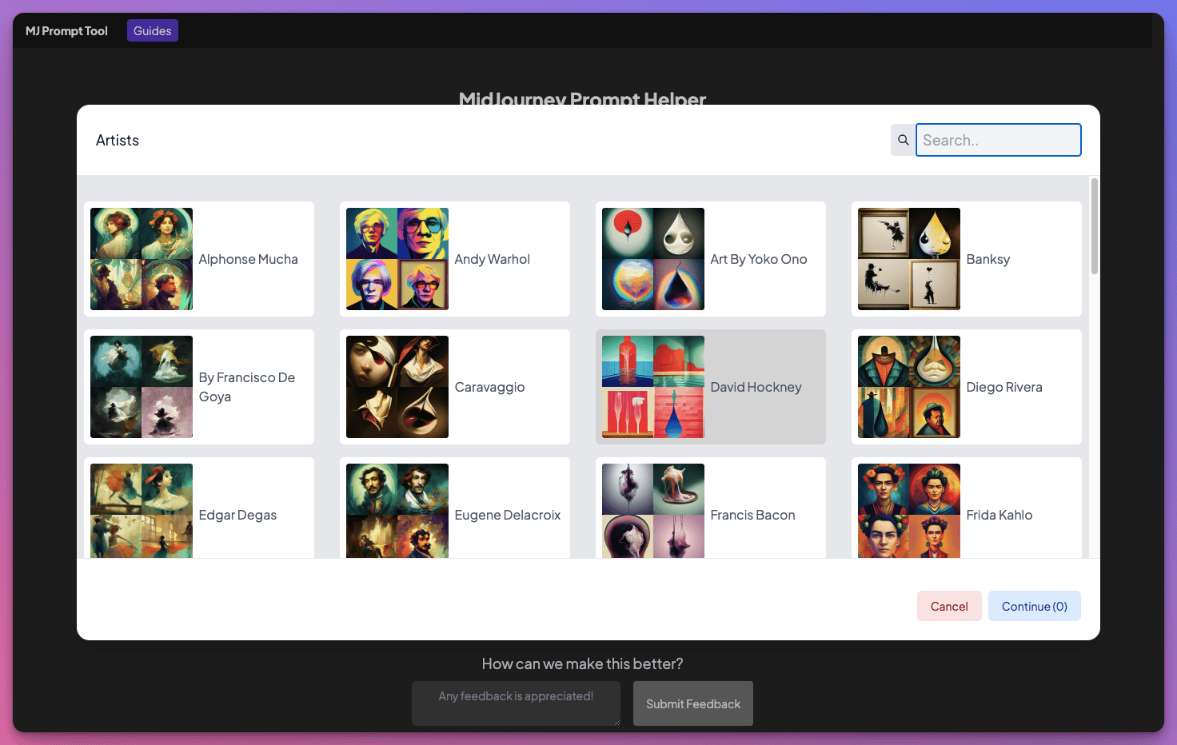
Task: Focus the artist Search field
Action: pos(999,140)
